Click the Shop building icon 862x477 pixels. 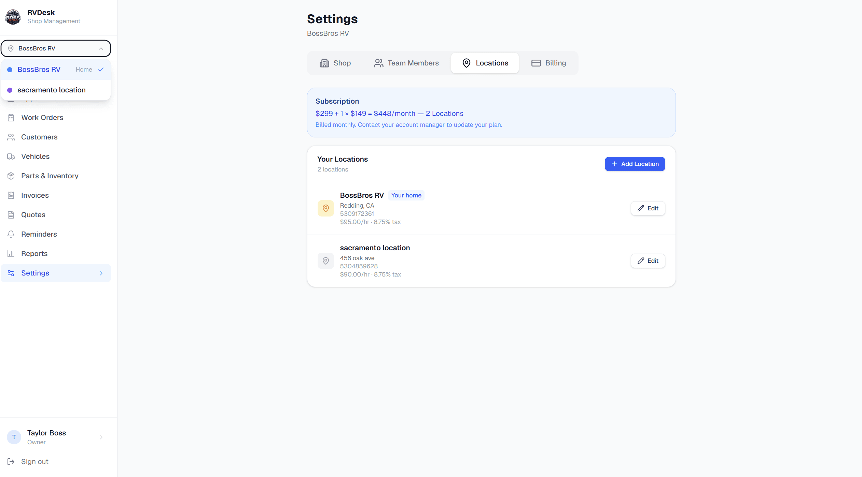324,63
